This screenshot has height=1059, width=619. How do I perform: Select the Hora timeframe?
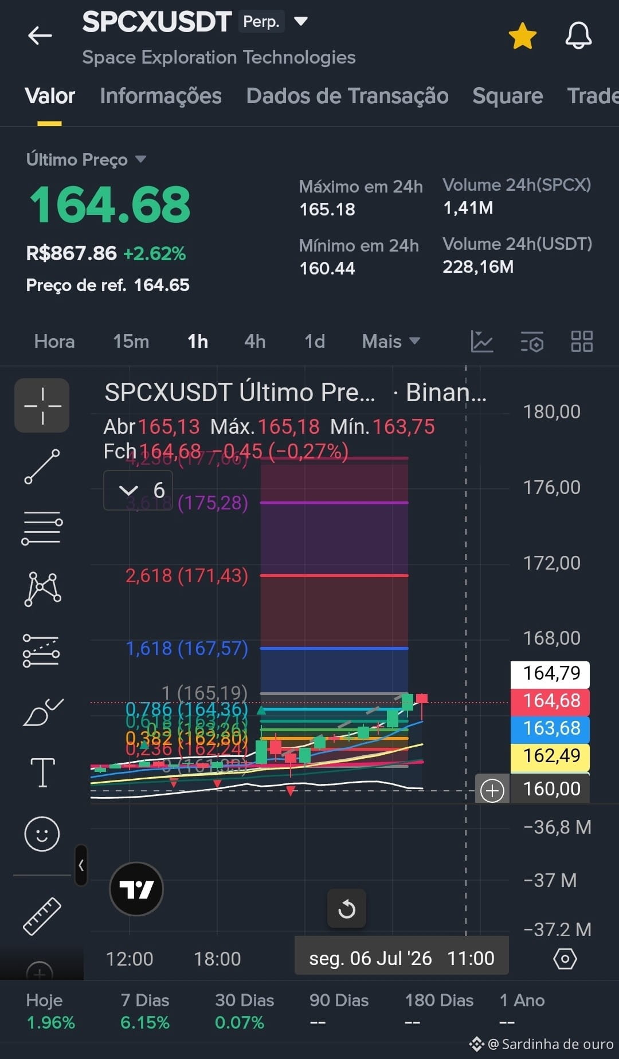coord(54,342)
